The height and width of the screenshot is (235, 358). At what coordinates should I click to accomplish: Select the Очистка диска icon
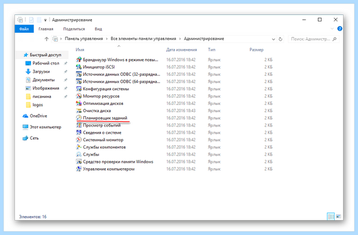79,111
